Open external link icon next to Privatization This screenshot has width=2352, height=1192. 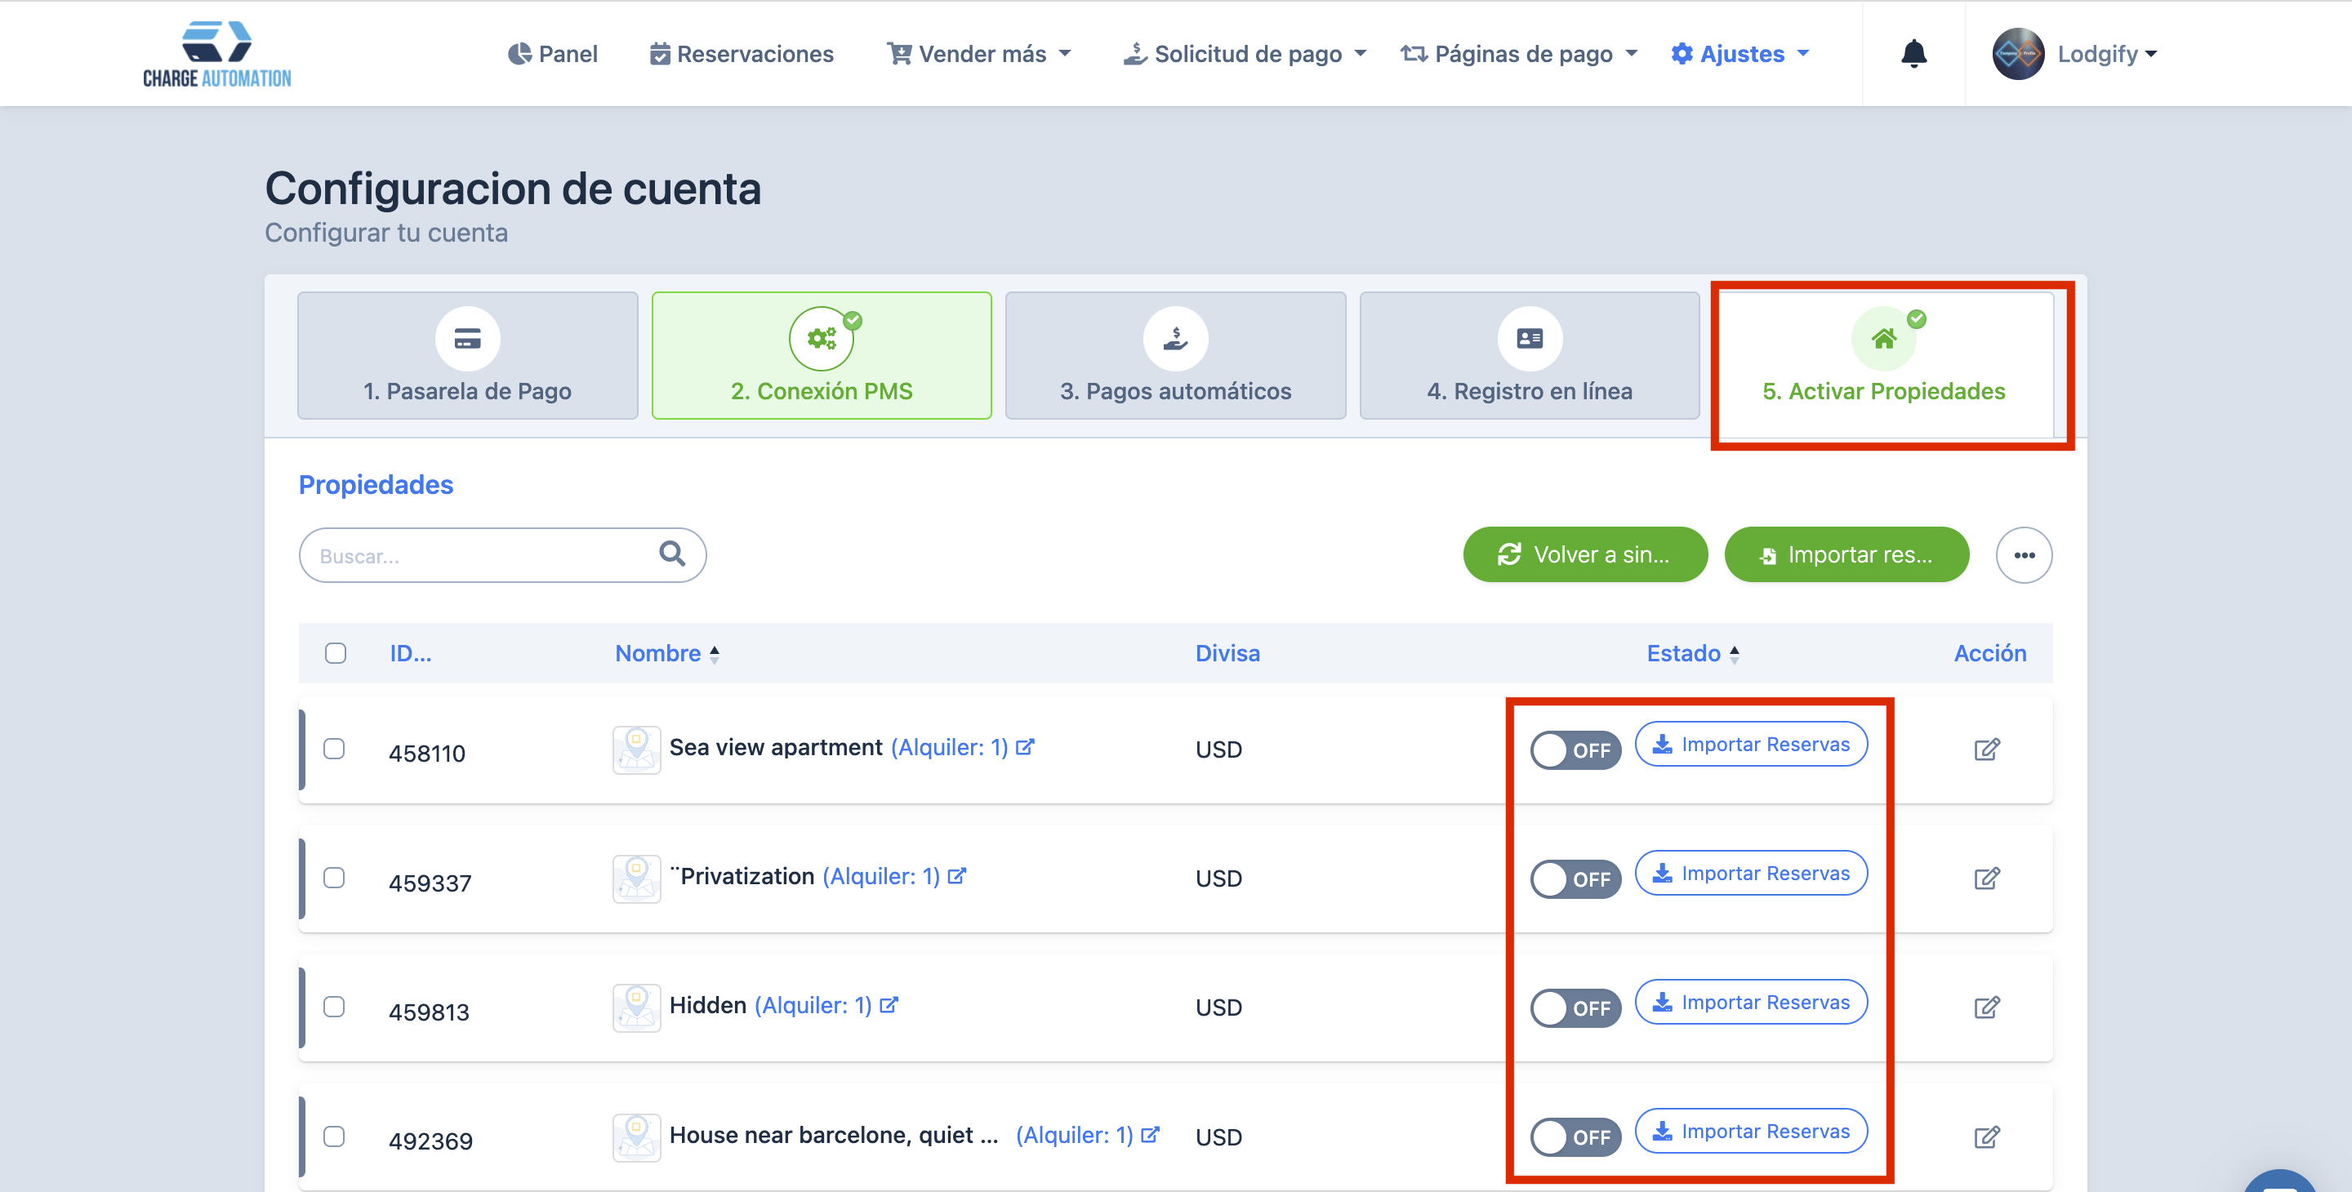pyautogui.click(x=957, y=876)
